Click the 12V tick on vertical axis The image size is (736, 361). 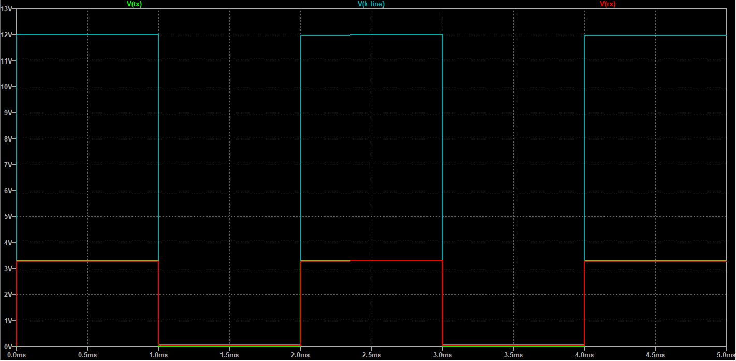coord(7,35)
